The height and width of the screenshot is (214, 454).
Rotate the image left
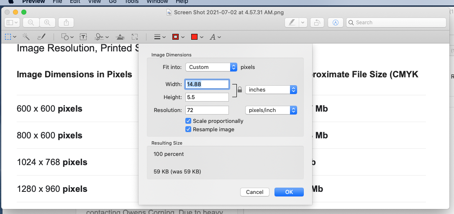318,23
